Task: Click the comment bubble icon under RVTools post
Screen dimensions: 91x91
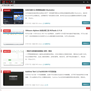Action: 43,44
